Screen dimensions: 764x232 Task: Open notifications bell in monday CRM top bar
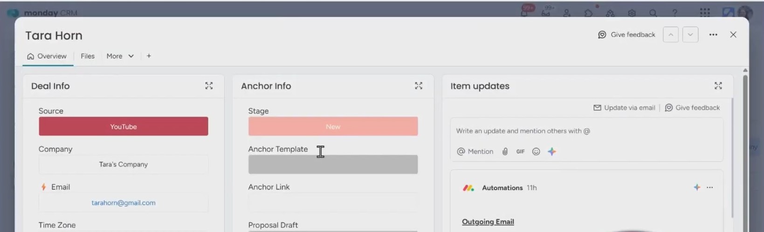point(524,13)
